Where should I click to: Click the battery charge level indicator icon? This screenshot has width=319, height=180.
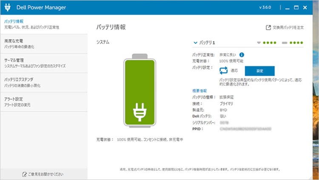point(285,42)
